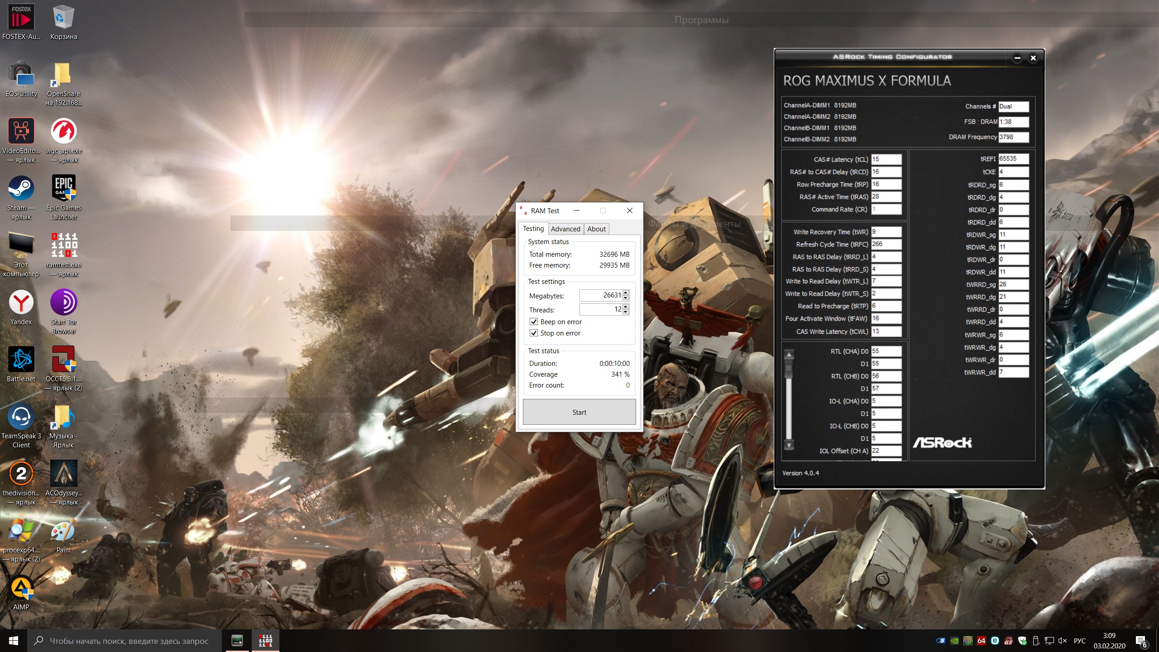Image resolution: width=1159 pixels, height=652 pixels.
Task: Open the Yandex browser icon
Action: (21, 303)
